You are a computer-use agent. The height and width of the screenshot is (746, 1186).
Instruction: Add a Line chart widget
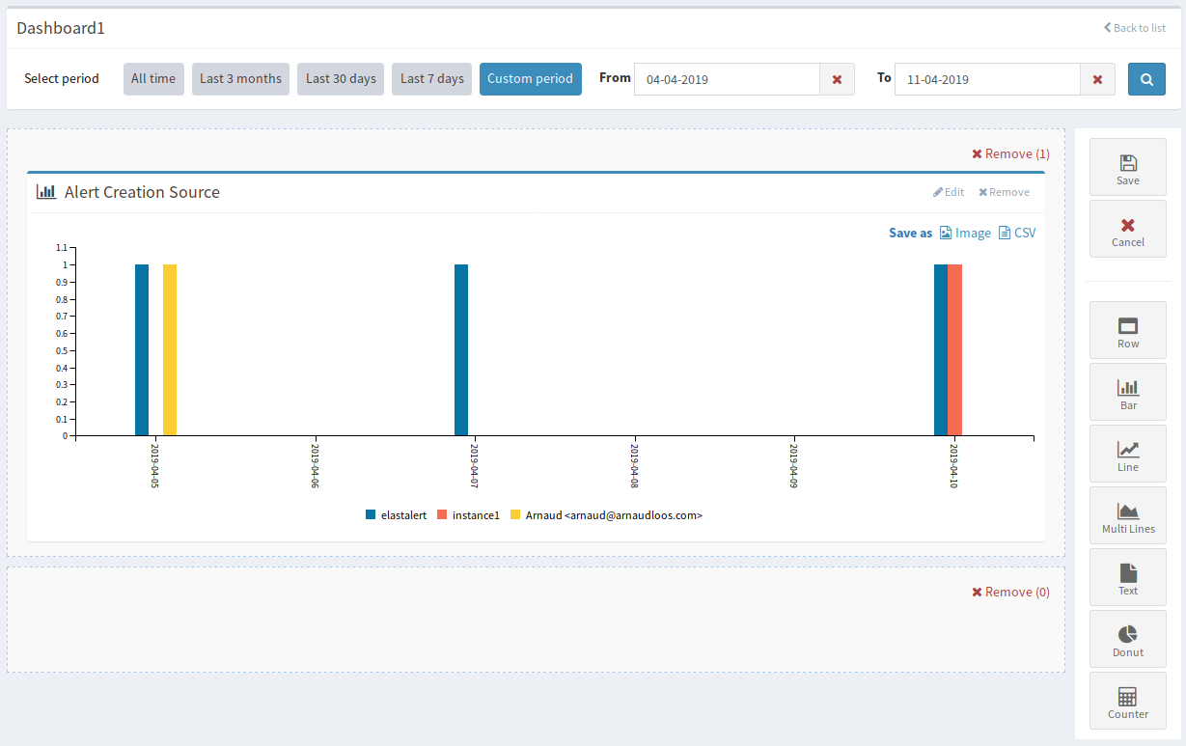pyautogui.click(x=1127, y=456)
